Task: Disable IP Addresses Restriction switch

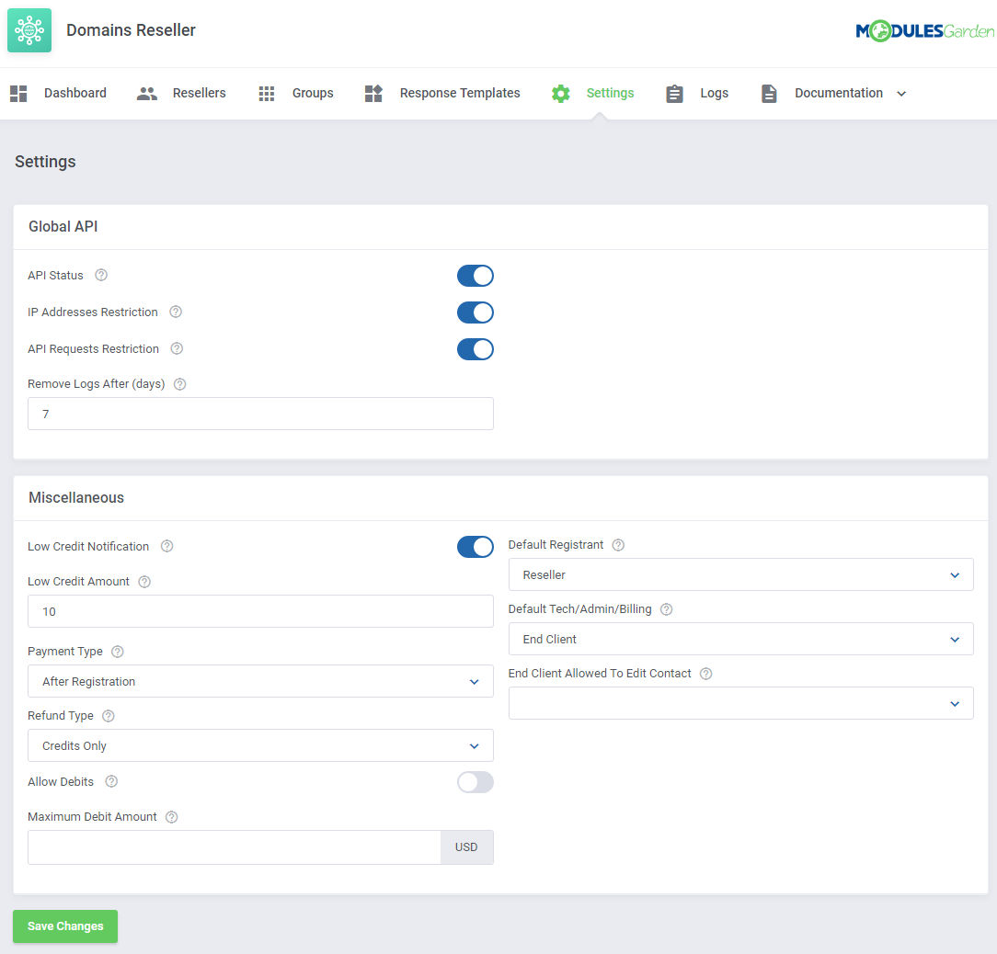Action: (475, 312)
